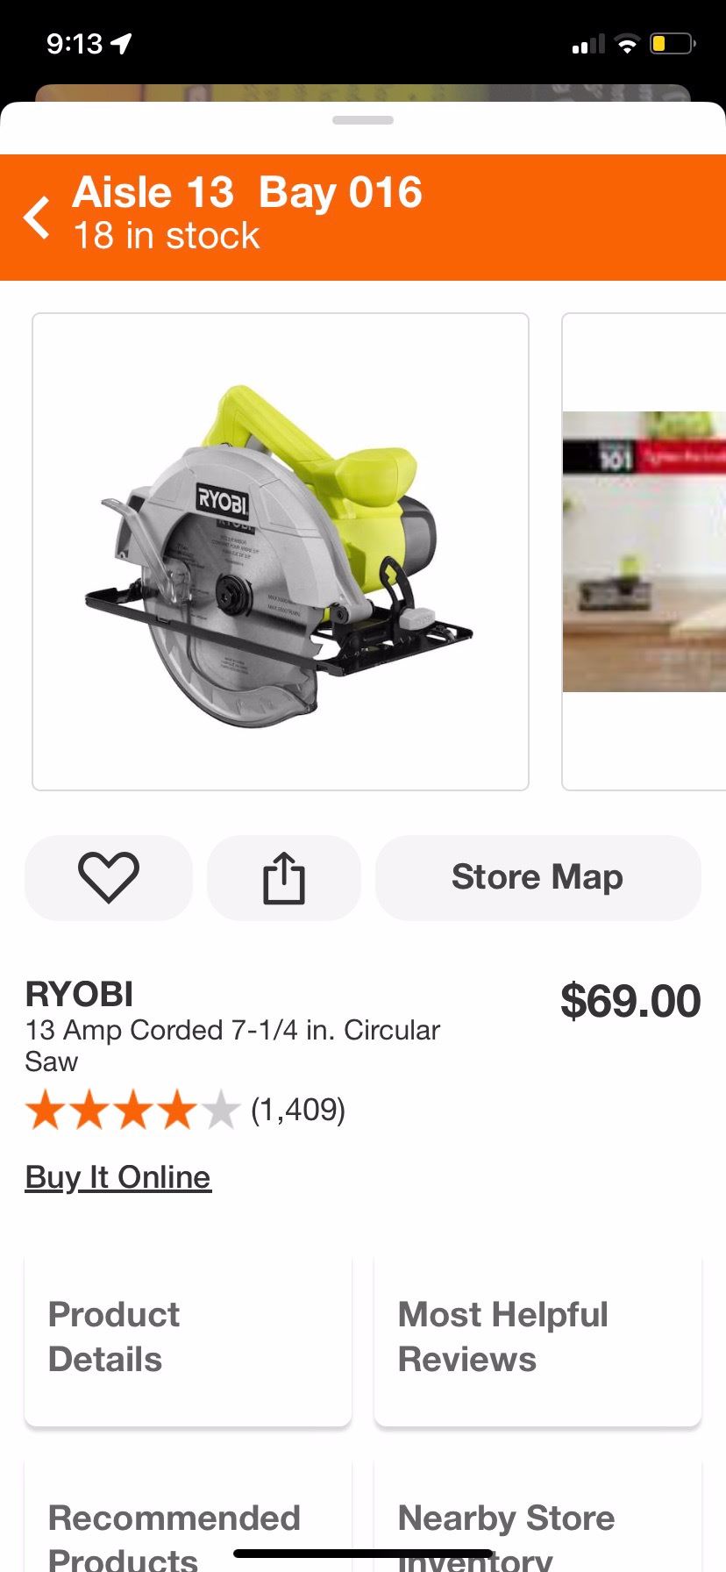The width and height of the screenshot is (726, 1572).
Task: Tap the back chevron in orange header
Action: point(37,218)
